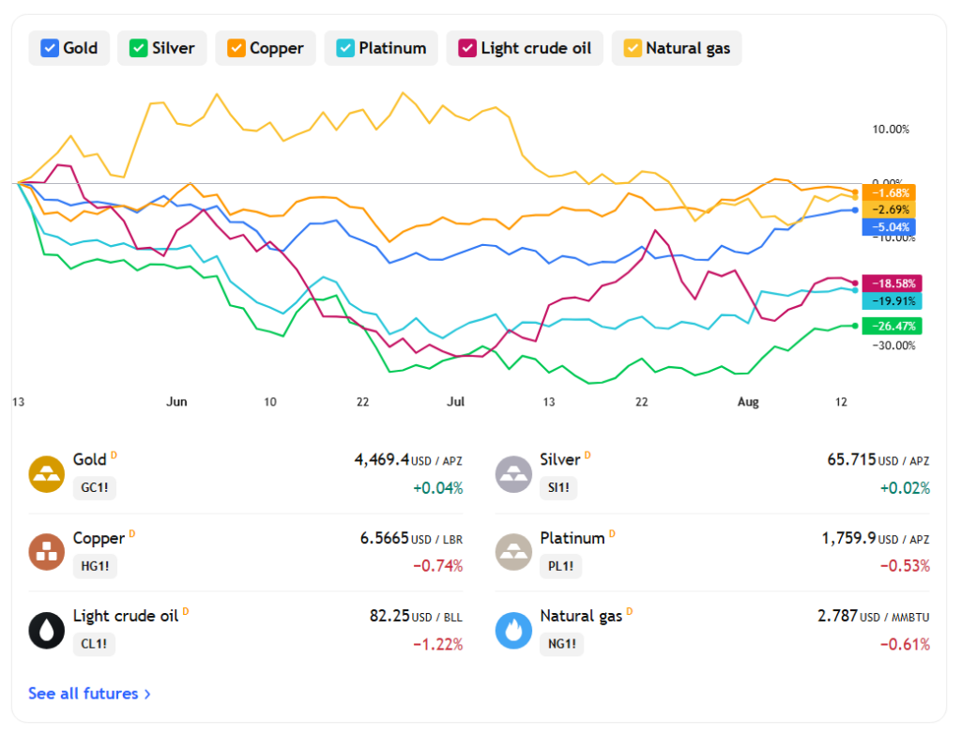
Task: Select the GC1! ticker badge
Action: point(95,487)
